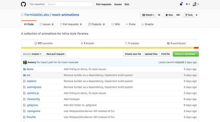The width and height of the screenshot is (220, 122).
Task: Open Pull requests in the top navigation
Action: tap(104, 4)
